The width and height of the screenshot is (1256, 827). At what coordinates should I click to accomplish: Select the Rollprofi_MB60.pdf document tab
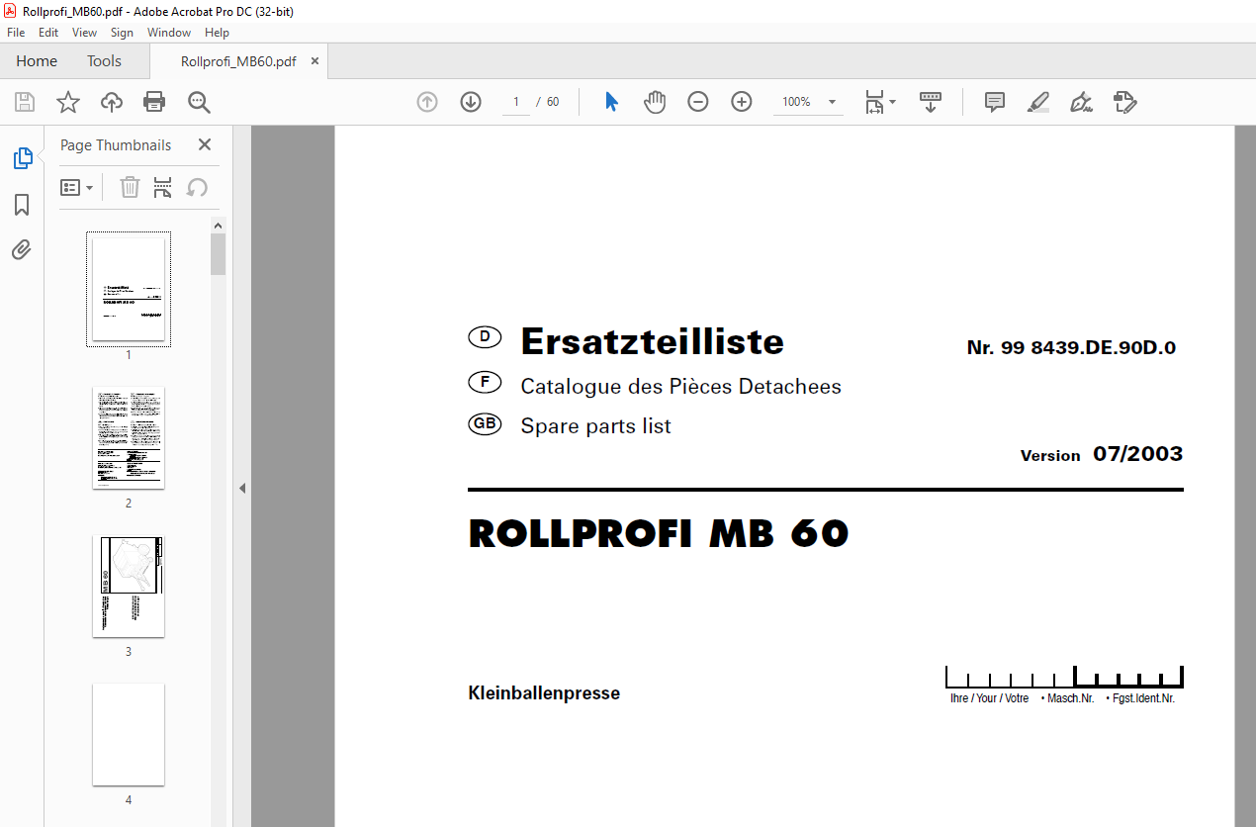pos(238,61)
